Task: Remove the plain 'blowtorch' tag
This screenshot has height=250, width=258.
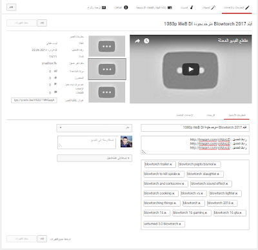Action: point(199,203)
